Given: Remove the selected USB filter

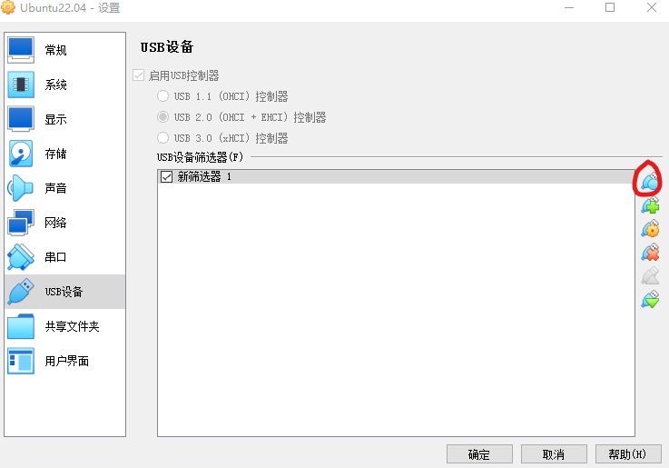Looking at the screenshot, I should pos(649,253).
